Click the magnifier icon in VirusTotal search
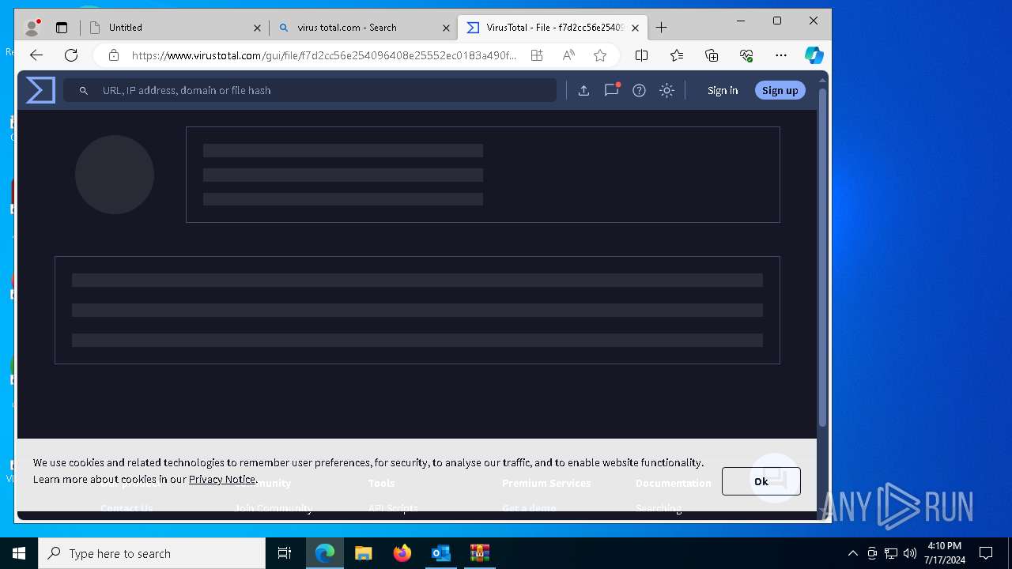The width and height of the screenshot is (1012, 569). coord(83,91)
